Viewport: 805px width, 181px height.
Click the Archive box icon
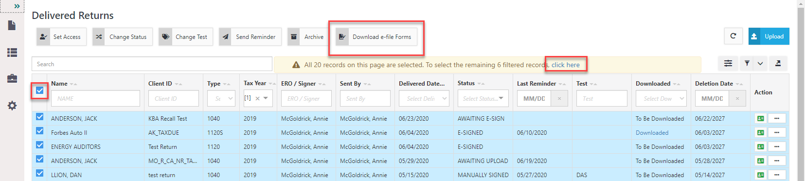tap(294, 36)
